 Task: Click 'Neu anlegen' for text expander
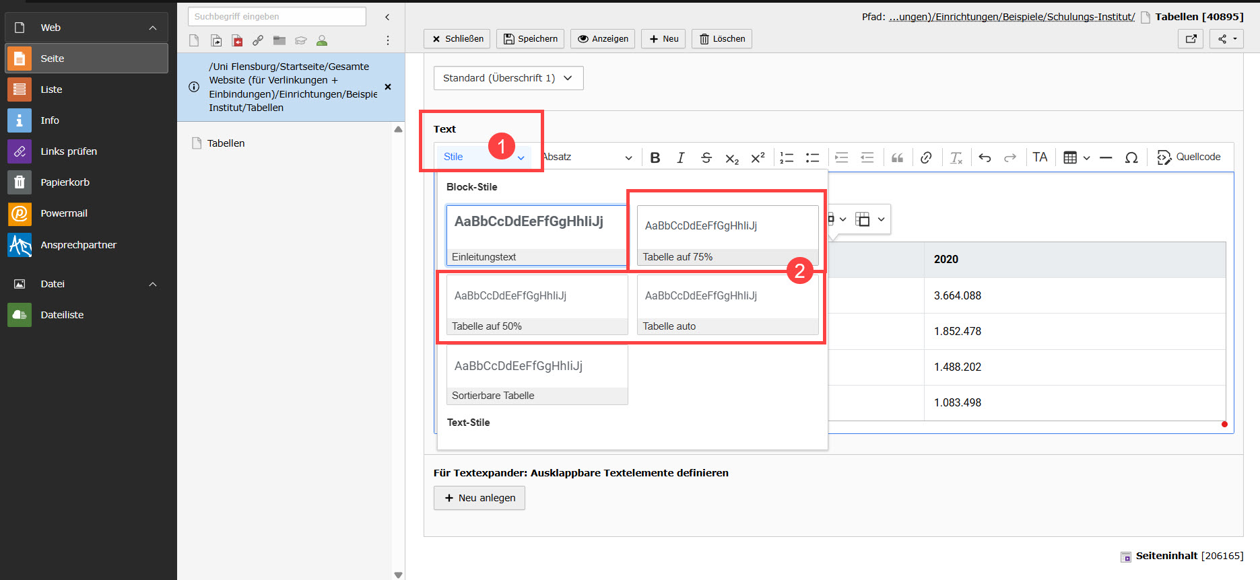(479, 498)
